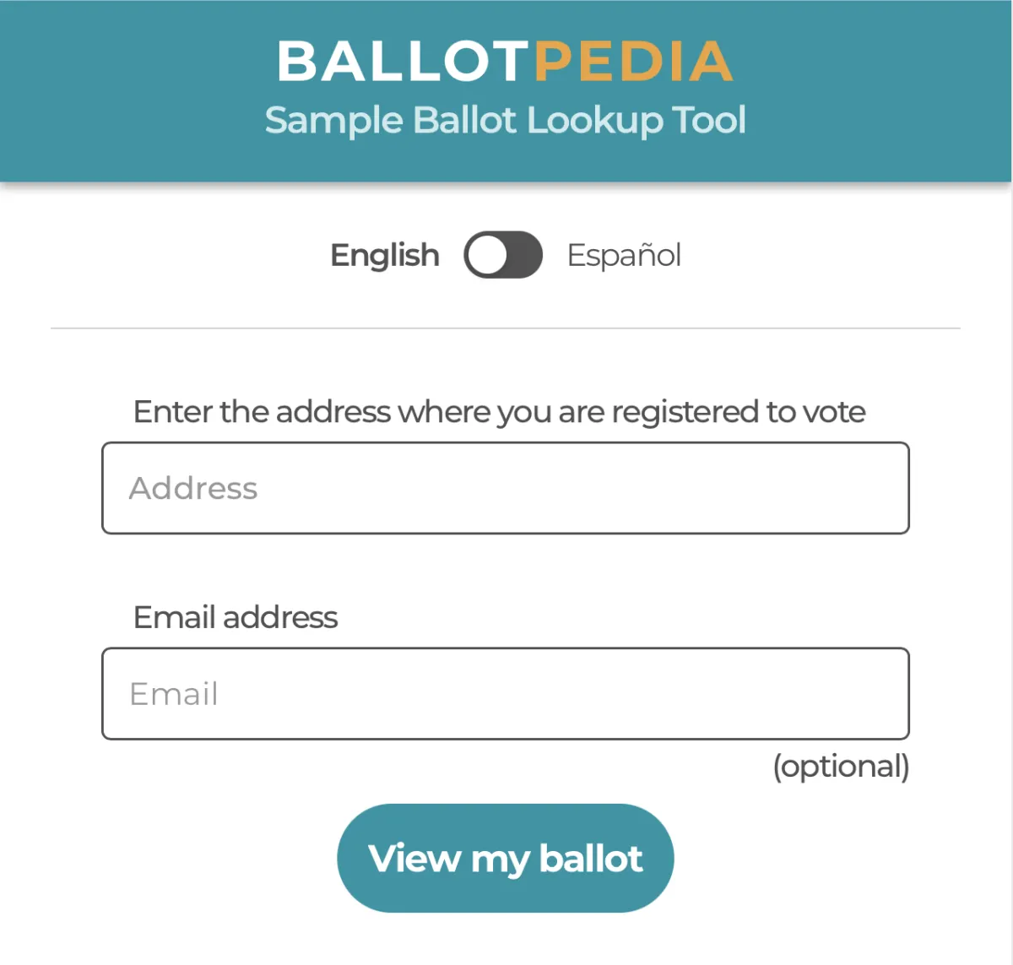Viewport: 1013px width, 965px height.
Task: Click the white knob of language switch
Action: tap(487, 255)
